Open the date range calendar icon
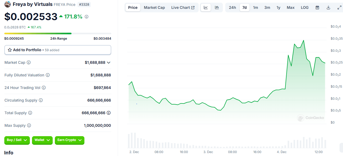Image resolution: width=343 pixels, height=156 pixels. (x=317, y=7)
